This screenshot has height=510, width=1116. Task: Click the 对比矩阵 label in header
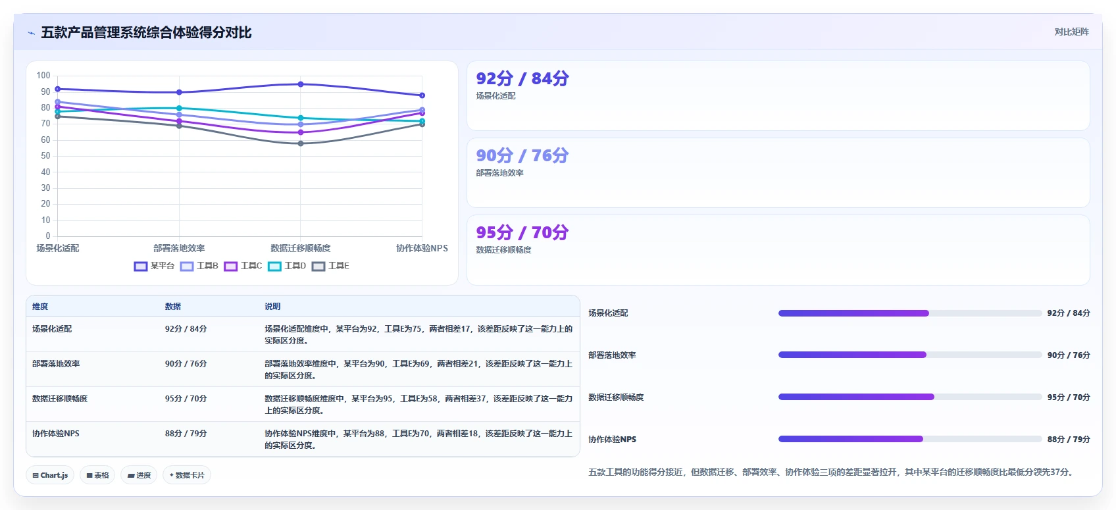(1071, 32)
